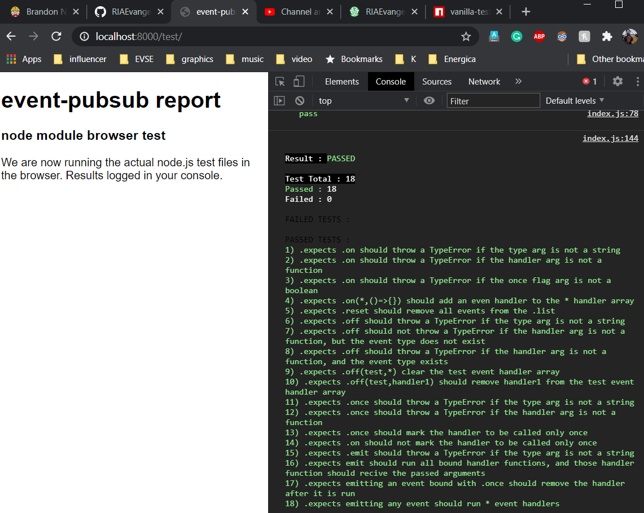Open the video bookmarks folder

click(x=295, y=59)
